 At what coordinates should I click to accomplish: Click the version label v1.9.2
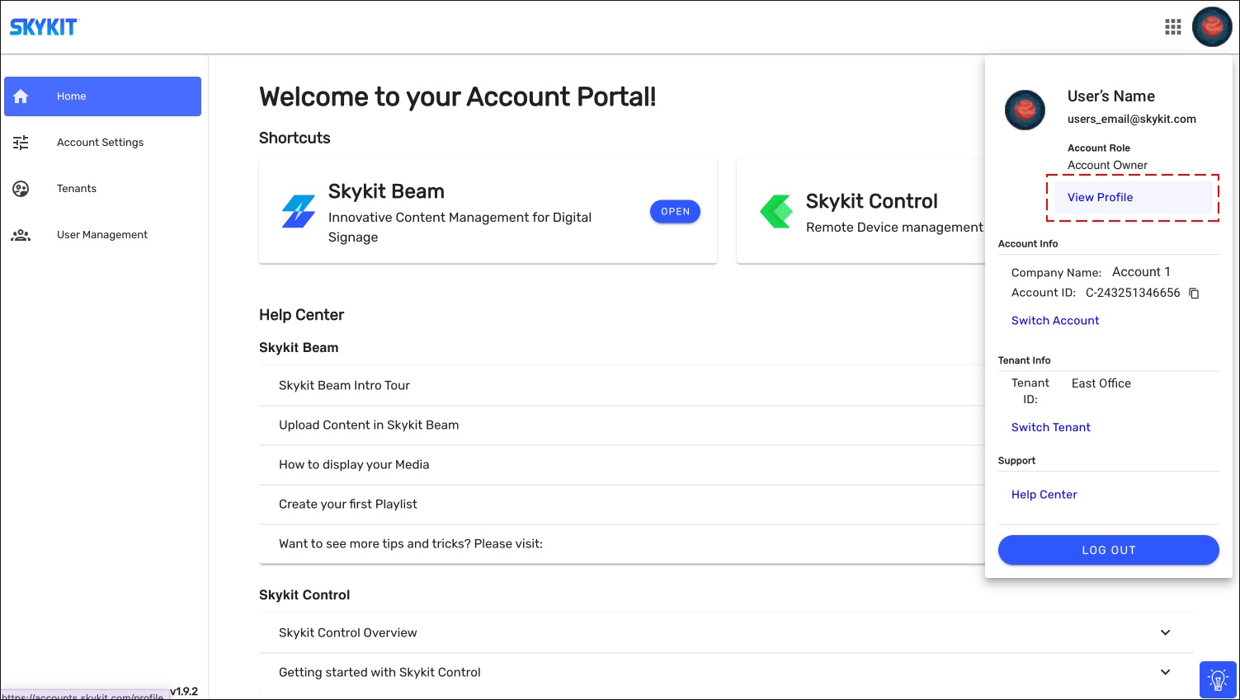tap(184, 692)
